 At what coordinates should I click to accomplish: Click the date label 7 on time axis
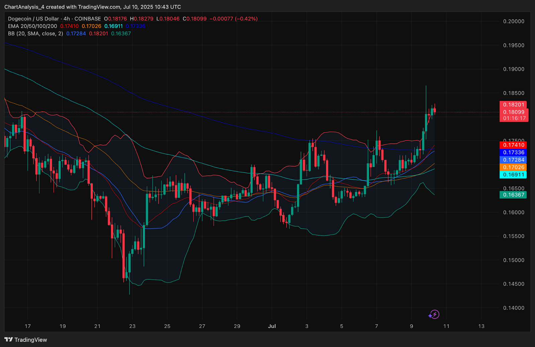377,326
